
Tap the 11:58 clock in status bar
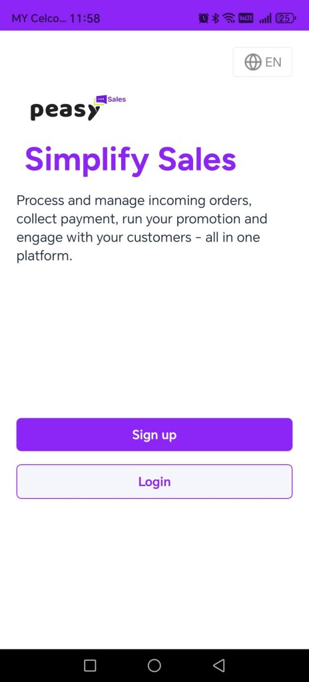85,18
